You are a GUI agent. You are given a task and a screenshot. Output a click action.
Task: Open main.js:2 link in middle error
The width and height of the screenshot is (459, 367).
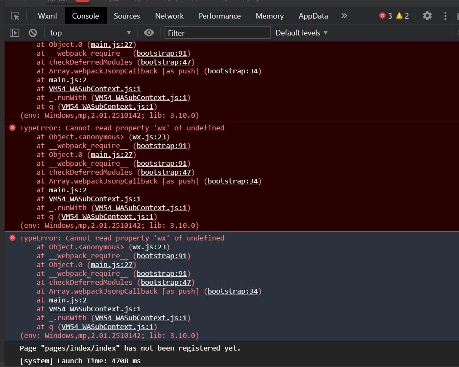(67, 190)
